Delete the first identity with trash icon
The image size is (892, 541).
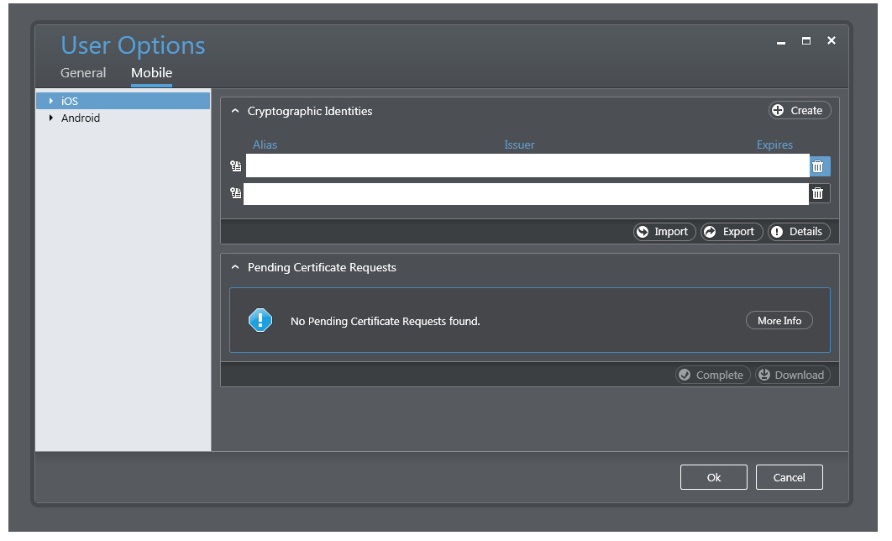tap(819, 166)
